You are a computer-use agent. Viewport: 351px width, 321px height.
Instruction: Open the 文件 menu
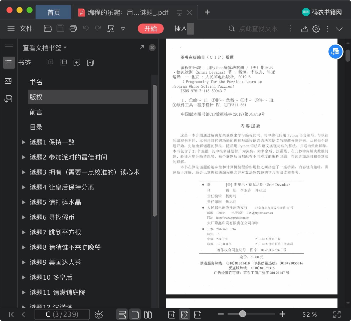[26, 29]
